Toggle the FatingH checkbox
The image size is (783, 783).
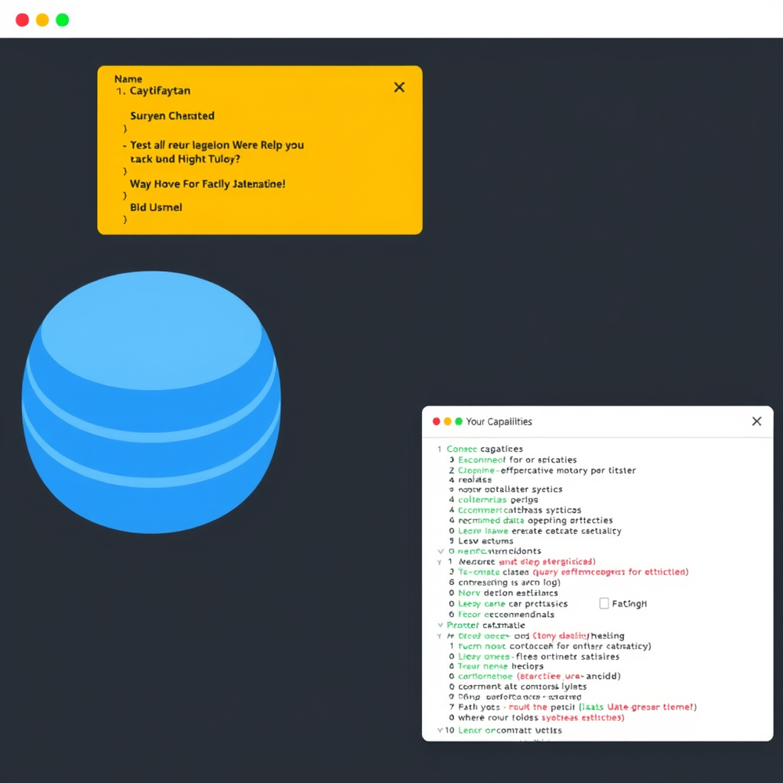click(x=604, y=604)
